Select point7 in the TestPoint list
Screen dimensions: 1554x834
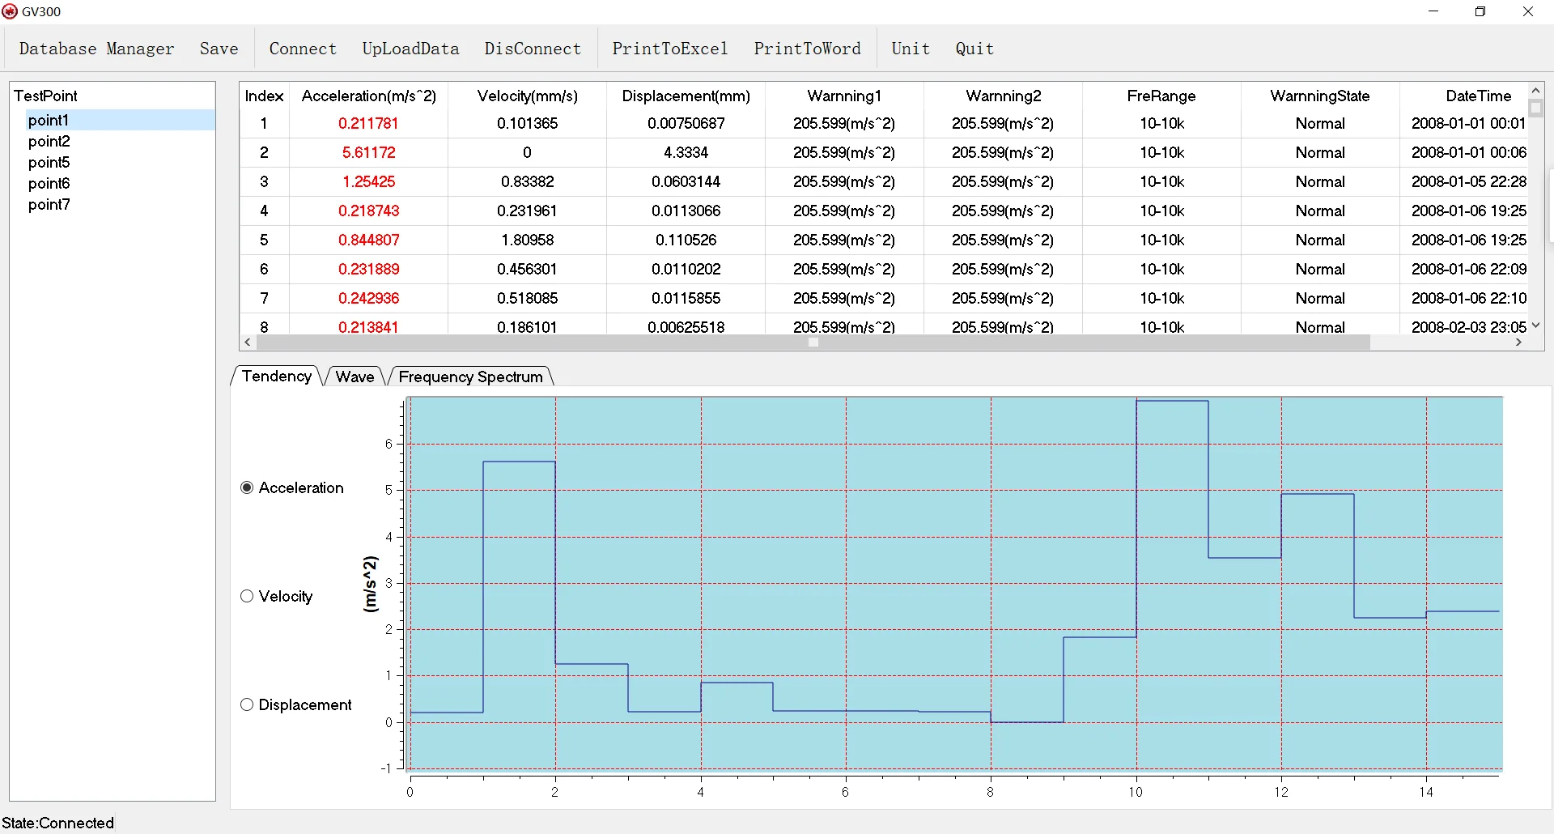click(49, 205)
